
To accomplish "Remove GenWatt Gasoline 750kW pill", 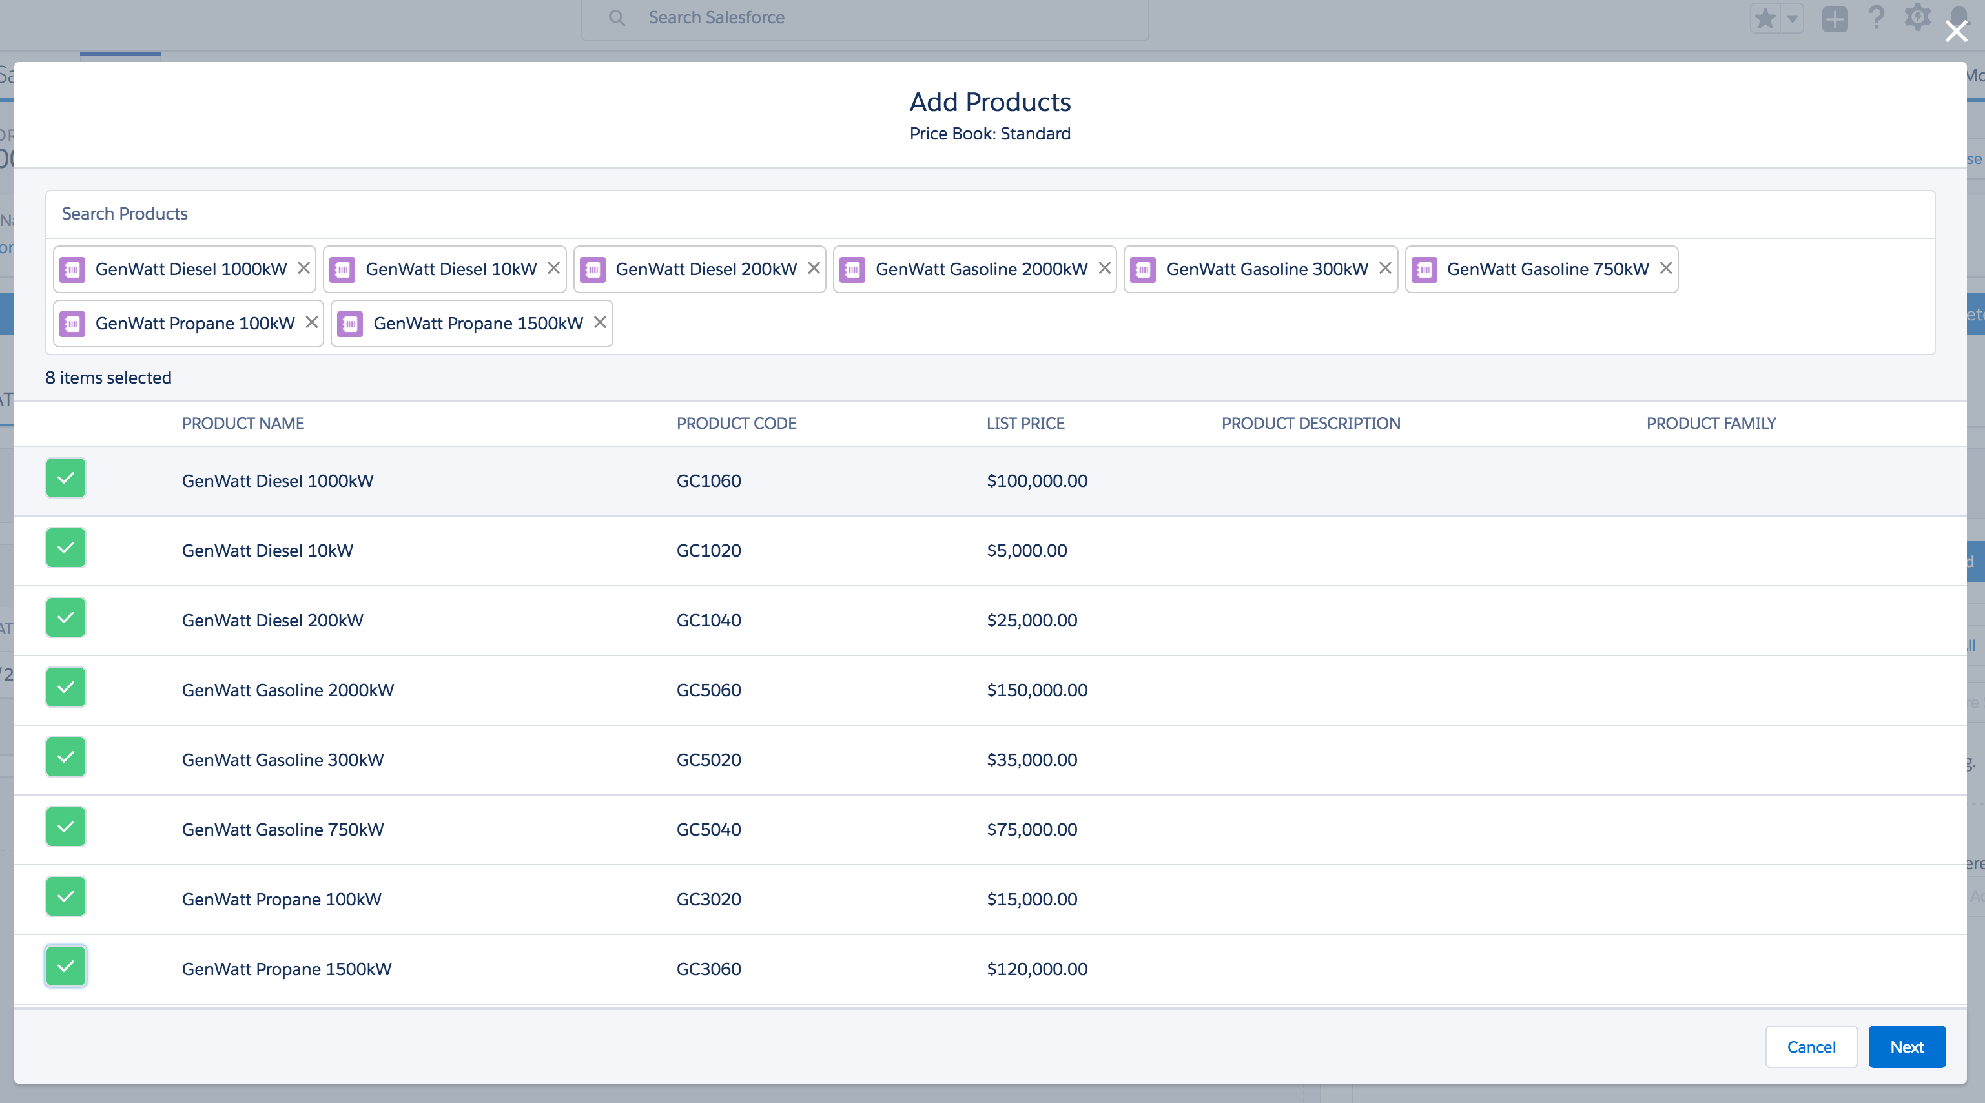I will [x=1665, y=268].
